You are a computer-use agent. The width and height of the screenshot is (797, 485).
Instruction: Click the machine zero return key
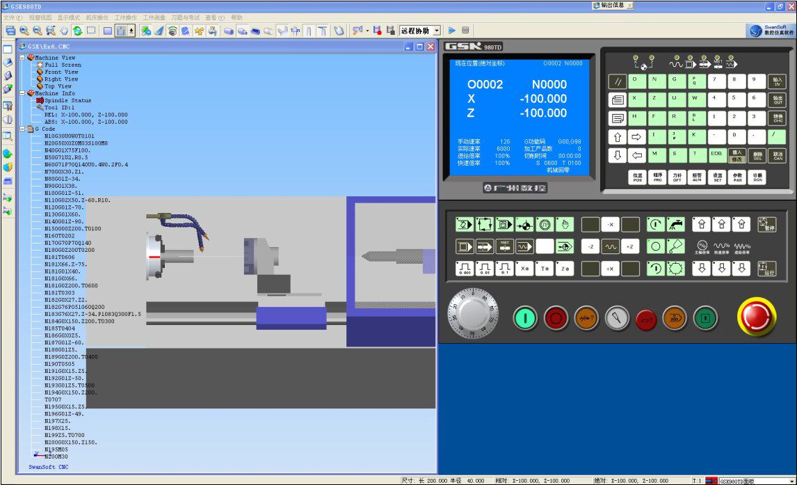[x=524, y=224]
